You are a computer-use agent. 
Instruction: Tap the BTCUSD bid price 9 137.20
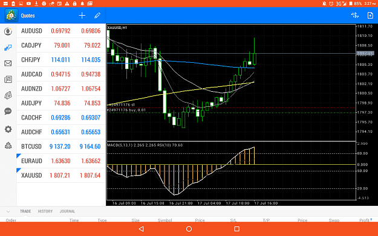pos(60,147)
